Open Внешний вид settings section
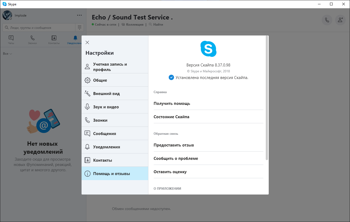This screenshot has width=350, height=222. [x=115, y=93]
